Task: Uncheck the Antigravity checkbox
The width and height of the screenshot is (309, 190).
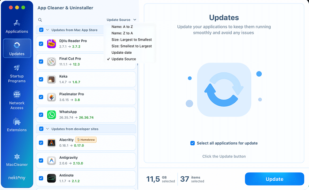Action: click(x=41, y=160)
